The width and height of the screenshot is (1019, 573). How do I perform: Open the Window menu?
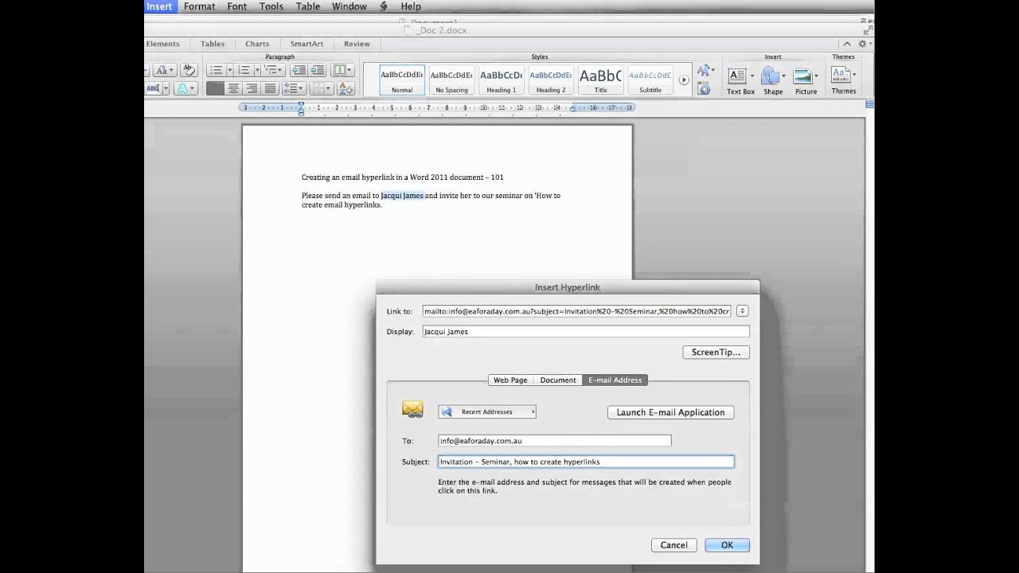[x=349, y=6]
